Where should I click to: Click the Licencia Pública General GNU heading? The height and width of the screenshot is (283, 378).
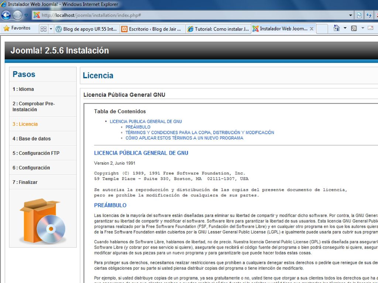(x=124, y=95)
